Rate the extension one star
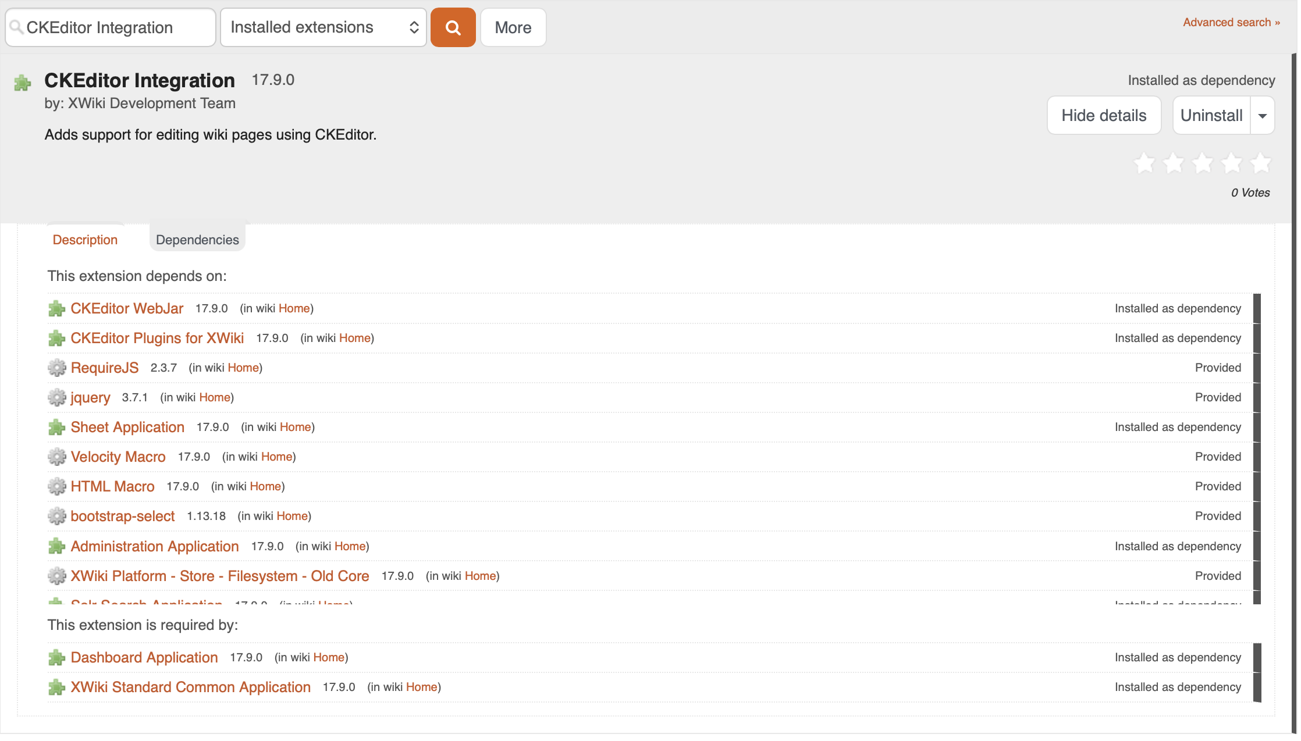The width and height of the screenshot is (1301, 741). [1144, 163]
